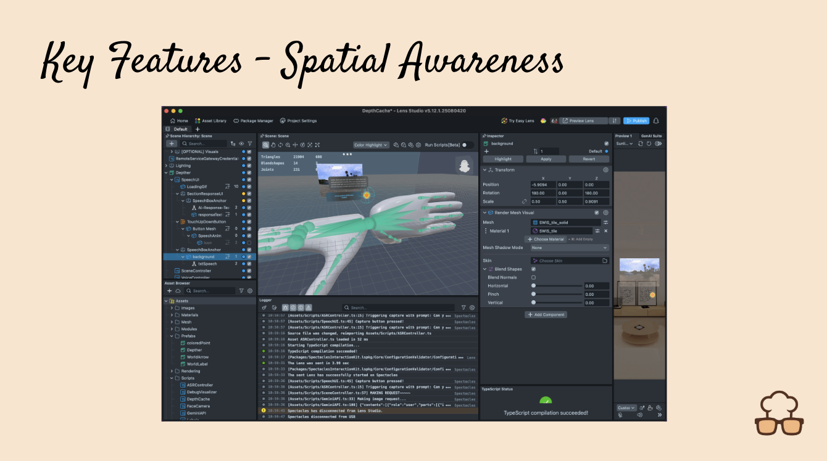
Task: Expand the Lighting tree node
Action: [x=167, y=166]
